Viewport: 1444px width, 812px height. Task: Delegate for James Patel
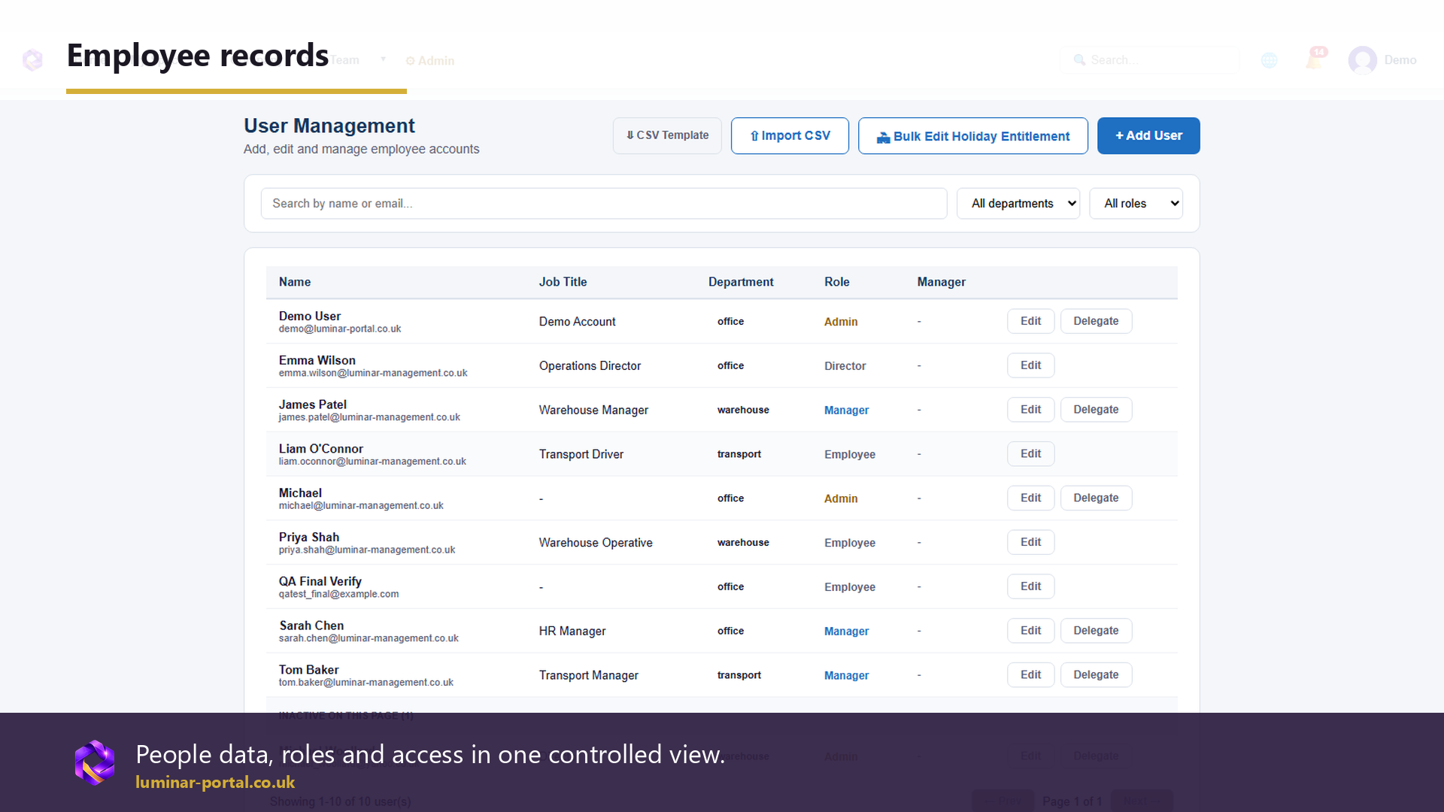1096,410
